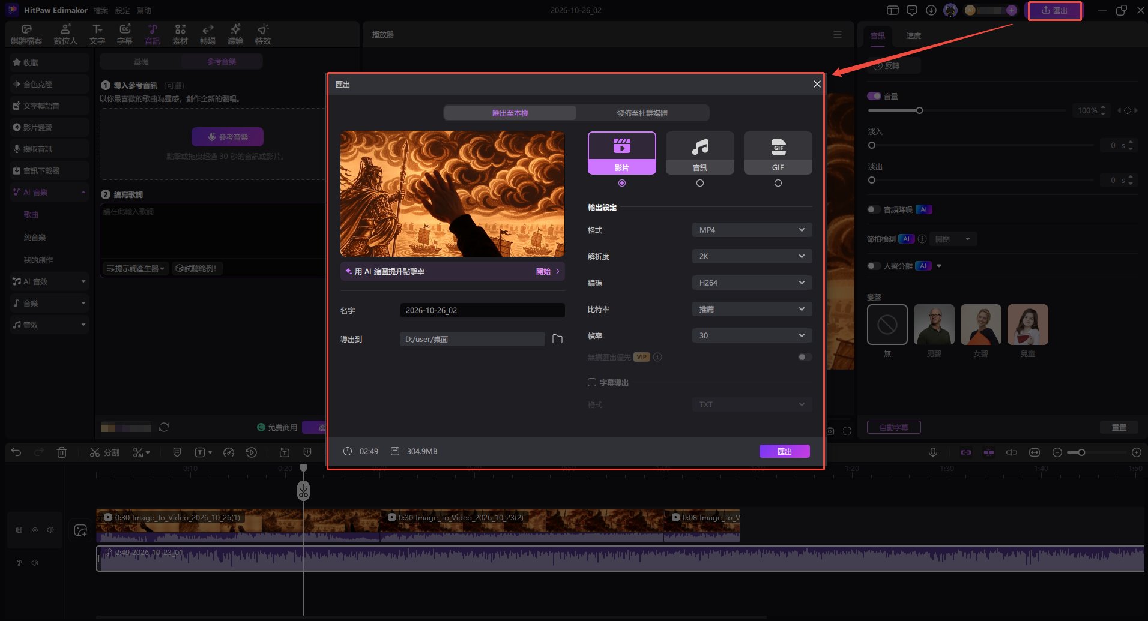Adjust the 音量 volume slider handle
The width and height of the screenshot is (1148, 621).
pos(919,110)
